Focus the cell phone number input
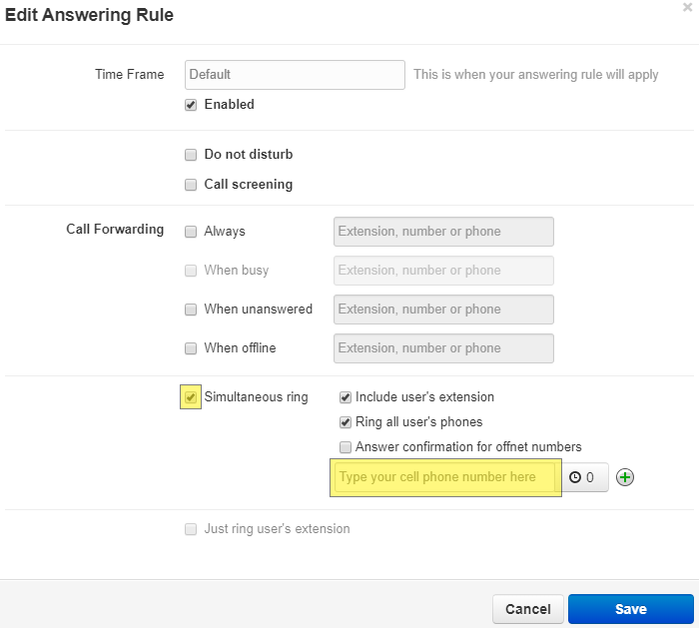 pos(445,477)
